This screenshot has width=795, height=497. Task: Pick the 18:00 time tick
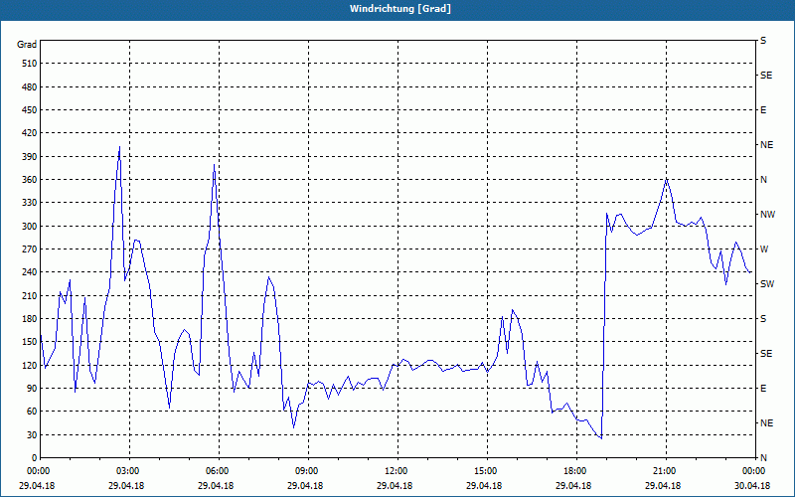[x=576, y=470]
